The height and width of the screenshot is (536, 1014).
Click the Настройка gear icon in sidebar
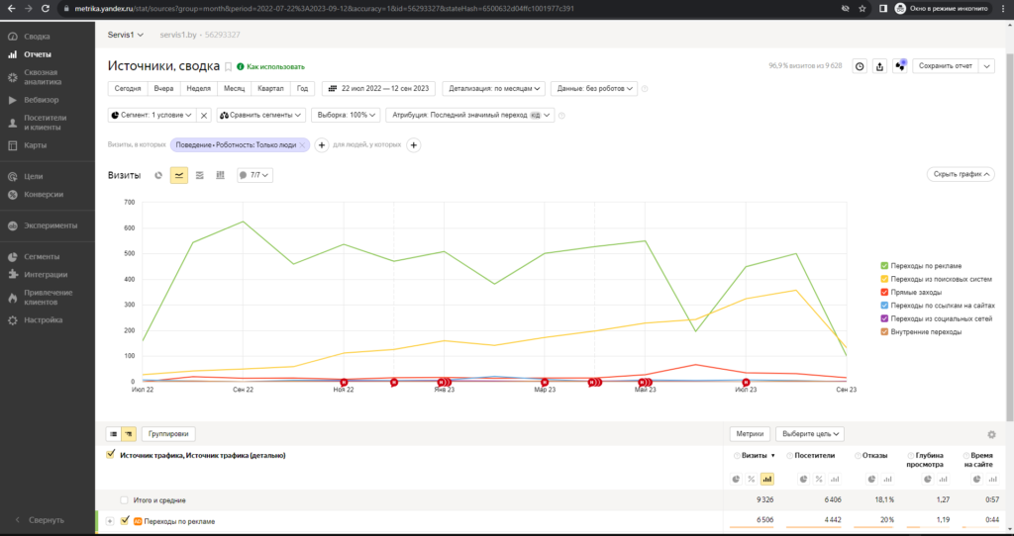tap(12, 320)
